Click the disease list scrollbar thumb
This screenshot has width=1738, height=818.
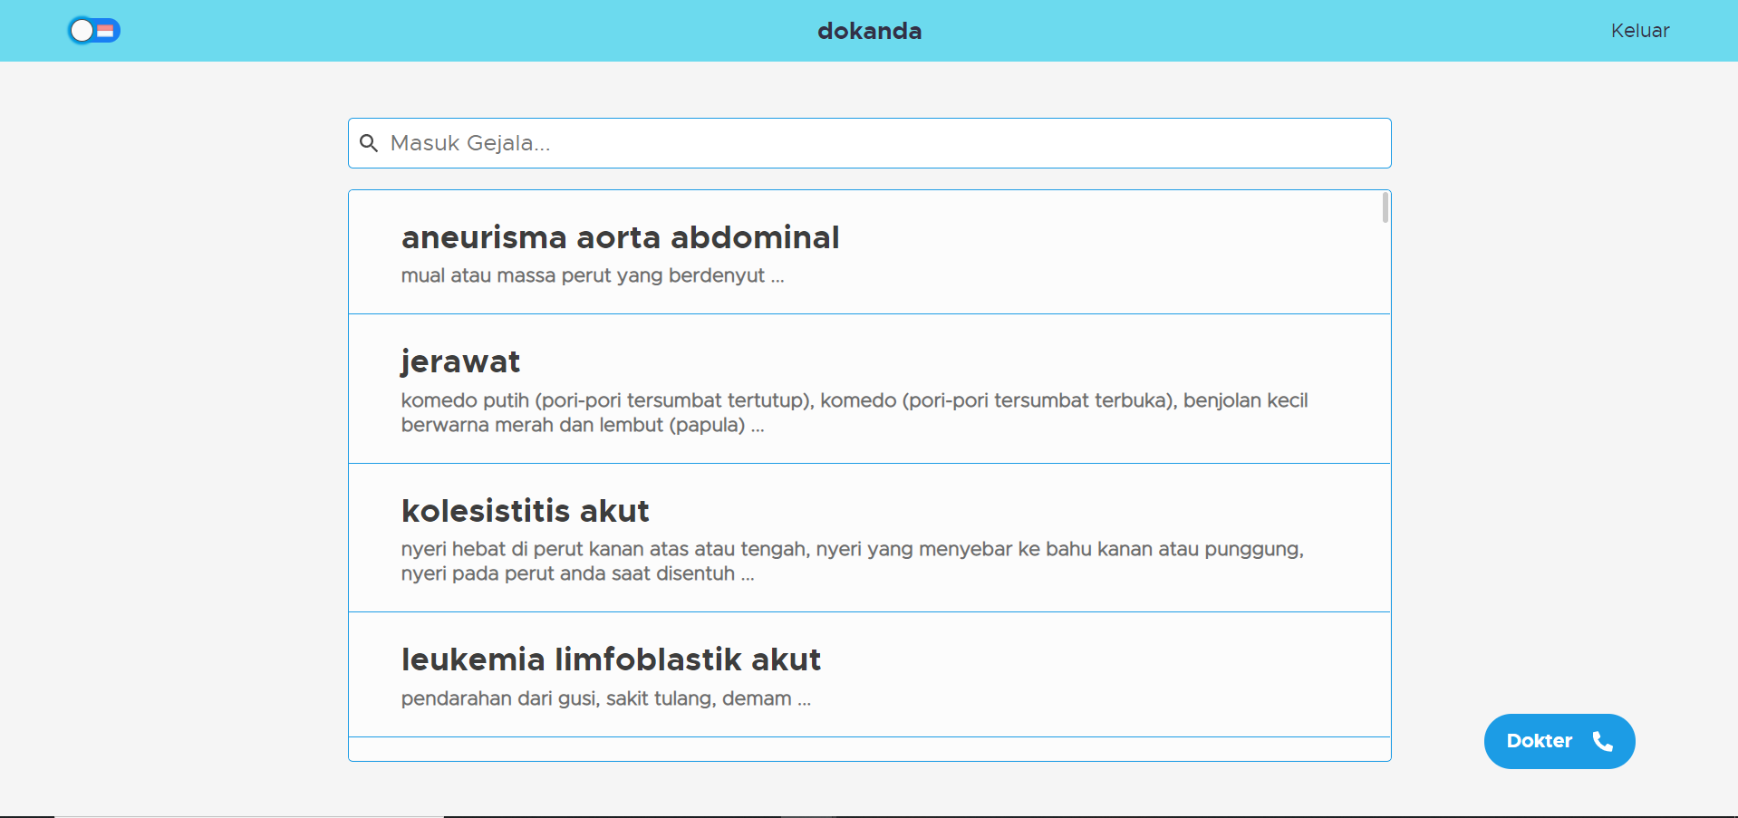(x=1385, y=207)
